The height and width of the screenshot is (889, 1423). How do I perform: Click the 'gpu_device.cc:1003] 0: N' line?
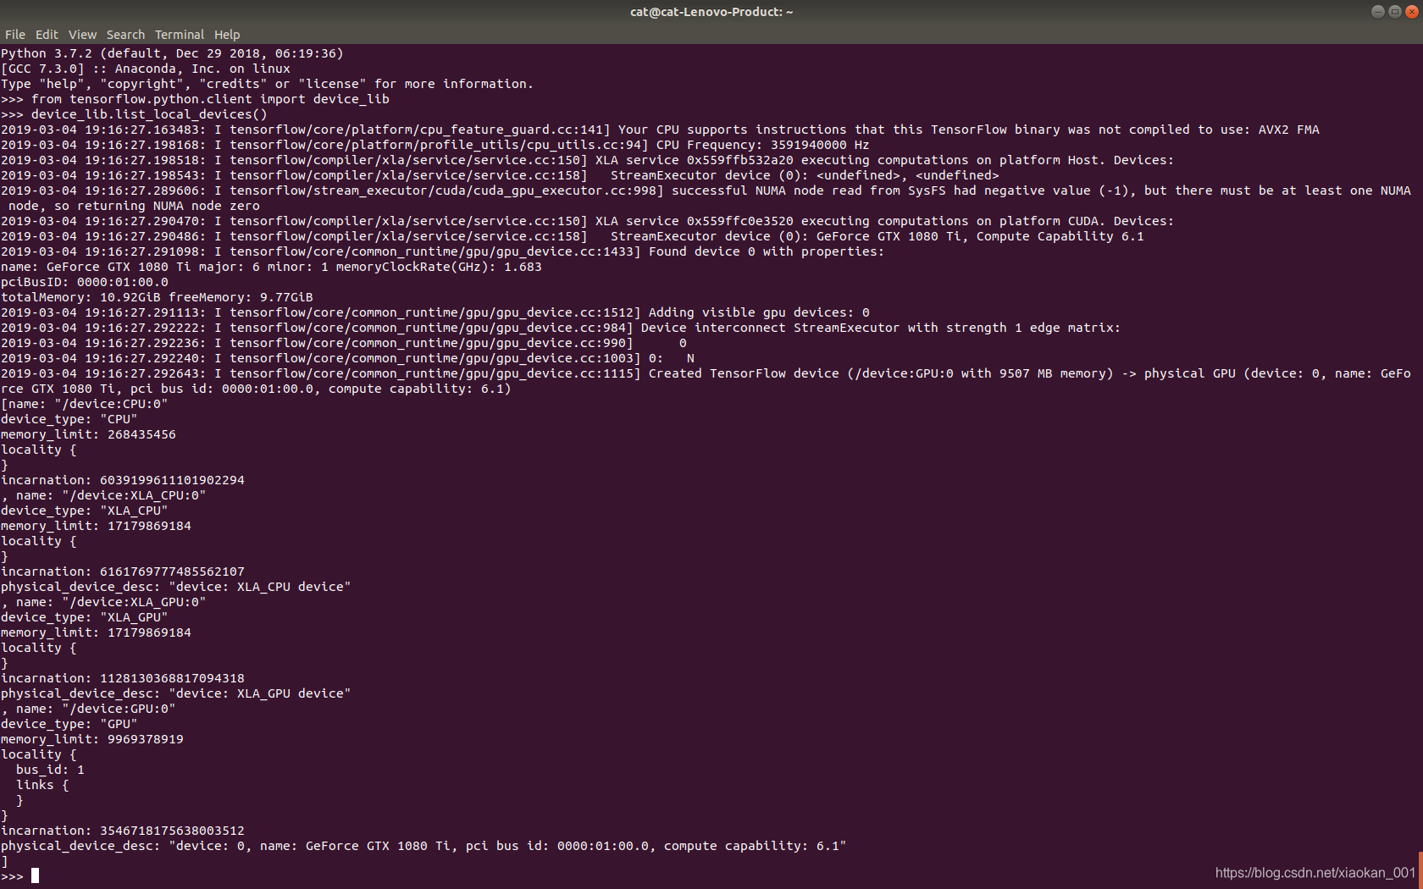click(347, 358)
